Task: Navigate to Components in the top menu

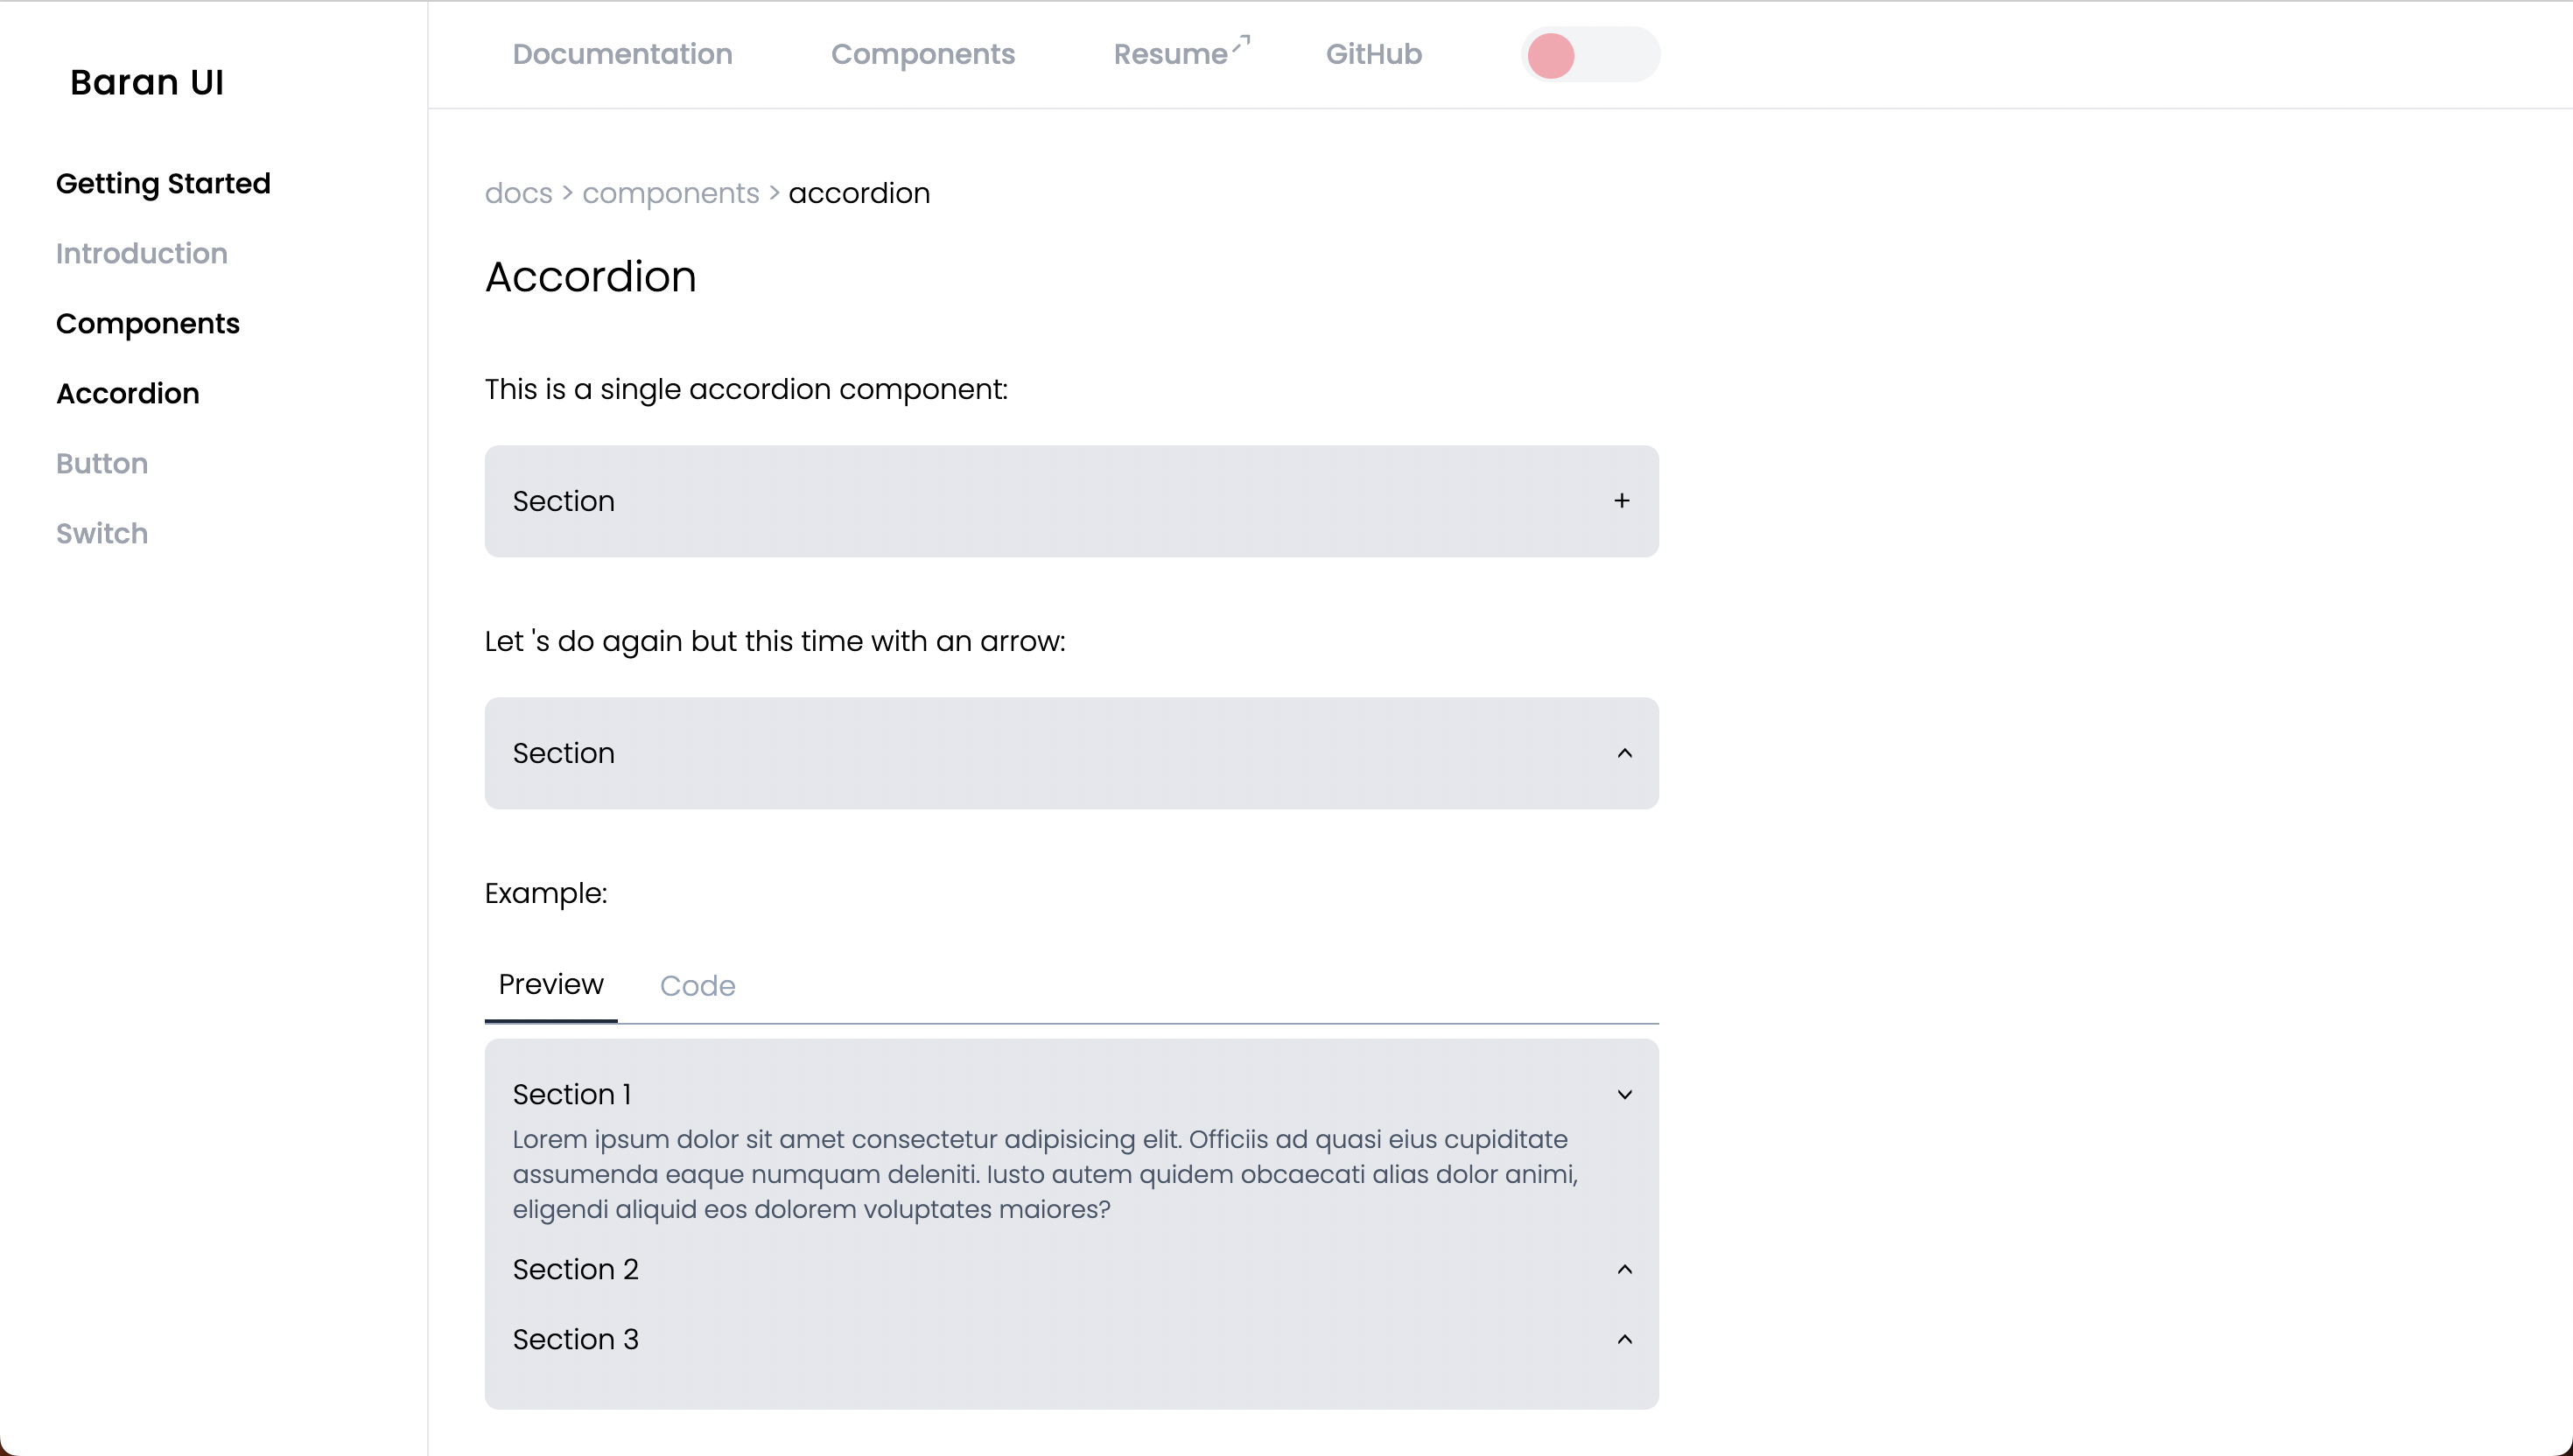Action: (922, 55)
